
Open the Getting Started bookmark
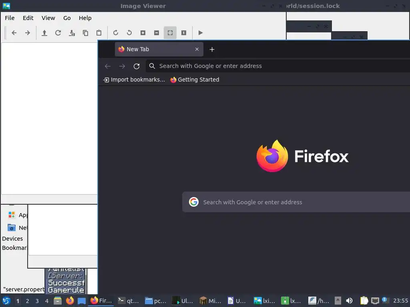click(195, 80)
